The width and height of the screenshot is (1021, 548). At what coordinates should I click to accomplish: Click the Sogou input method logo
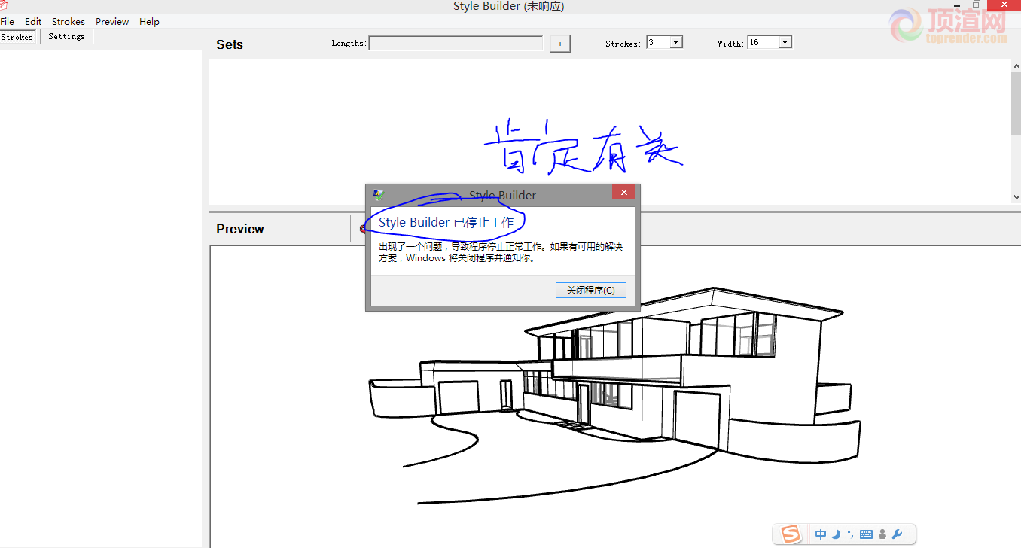pyautogui.click(x=791, y=534)
